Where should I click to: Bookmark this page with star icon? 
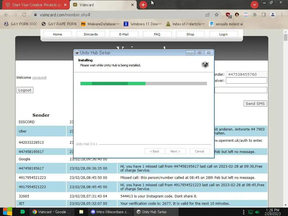[217, 15]
